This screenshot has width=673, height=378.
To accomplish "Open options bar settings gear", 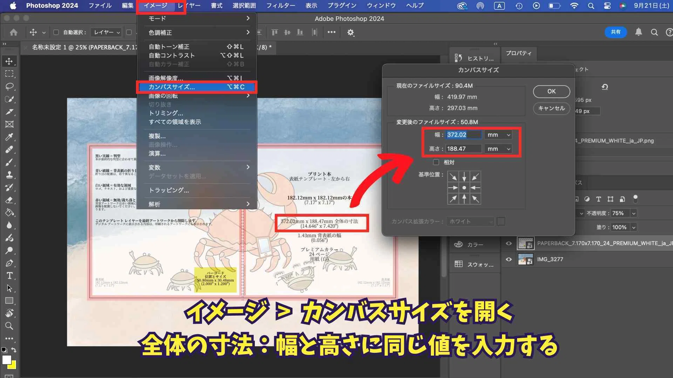I will point(350,32).
